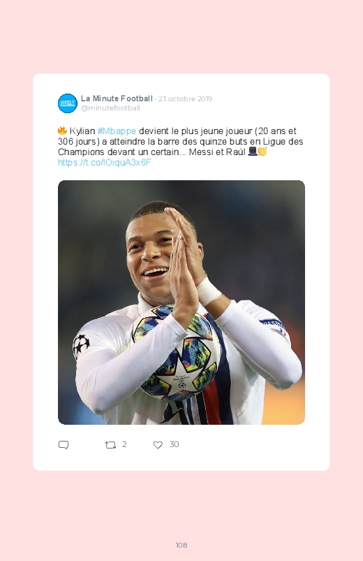Click the retweet count of 2
Viewport: 363px width, 561px height.
tap(124, 444)
